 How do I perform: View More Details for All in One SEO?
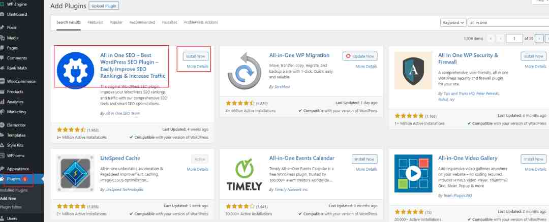197,66
